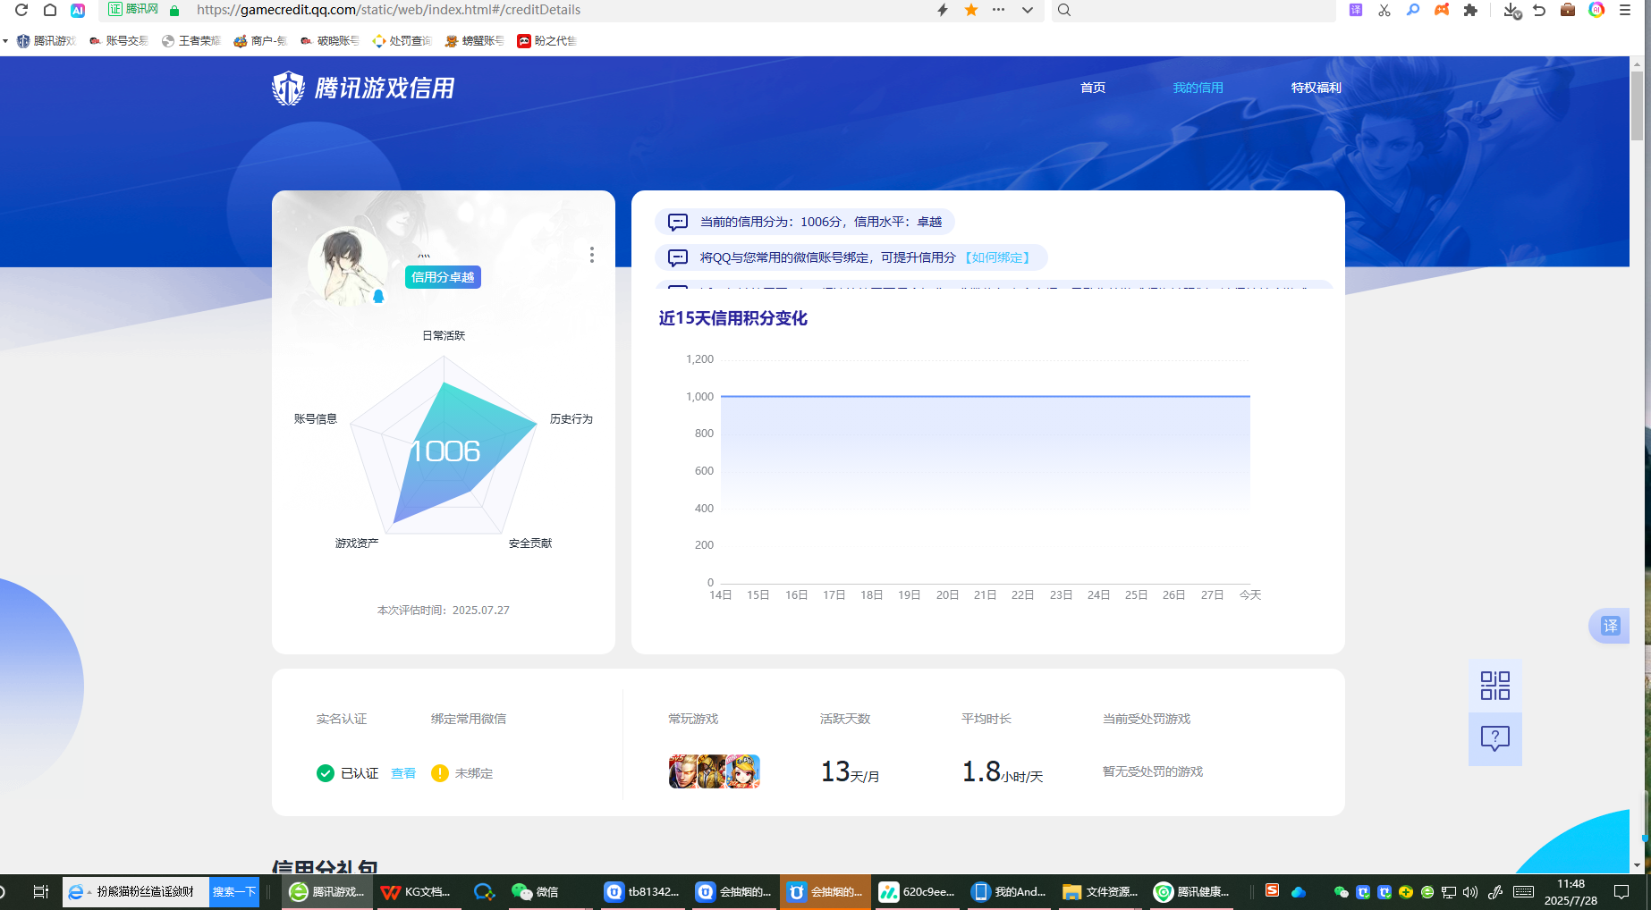Click the green 已认证 checkmark icon
1651x910 pixels.
pos(326,773)
